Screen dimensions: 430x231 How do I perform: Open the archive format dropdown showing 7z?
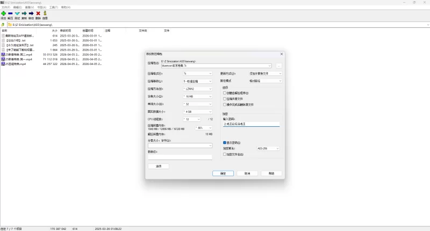coord(197,74)
